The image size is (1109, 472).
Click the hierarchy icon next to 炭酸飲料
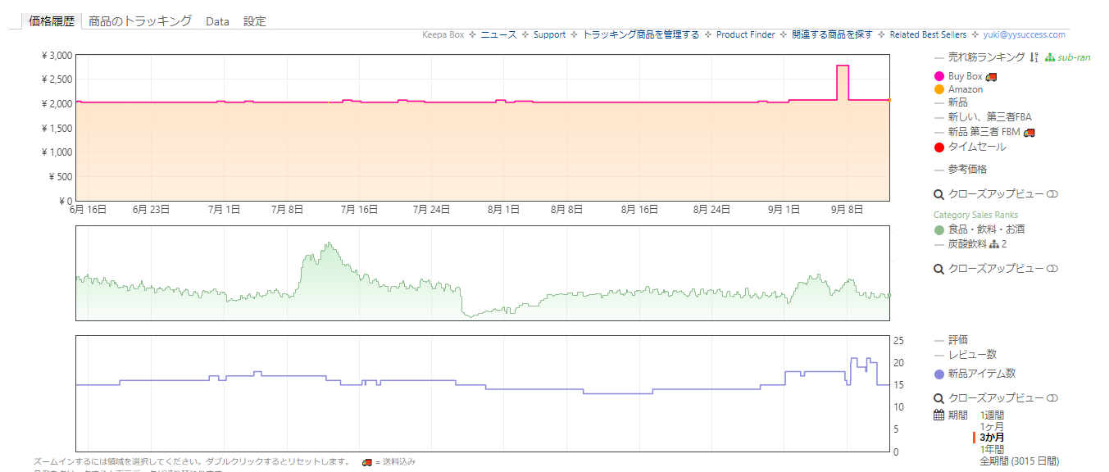994,244
